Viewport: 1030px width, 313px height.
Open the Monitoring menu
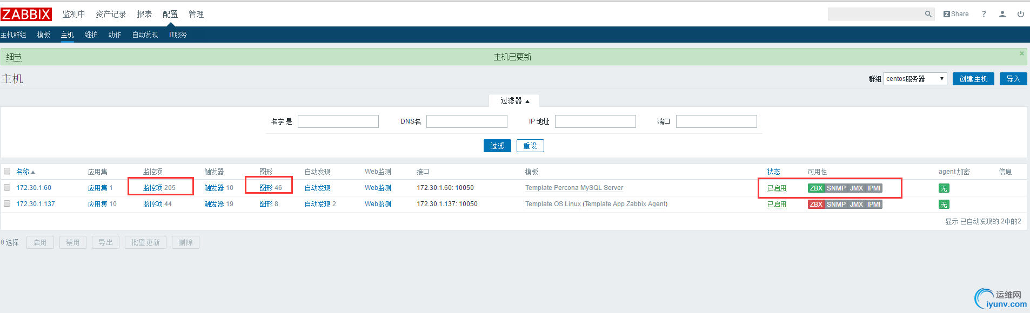pos(73,14)
